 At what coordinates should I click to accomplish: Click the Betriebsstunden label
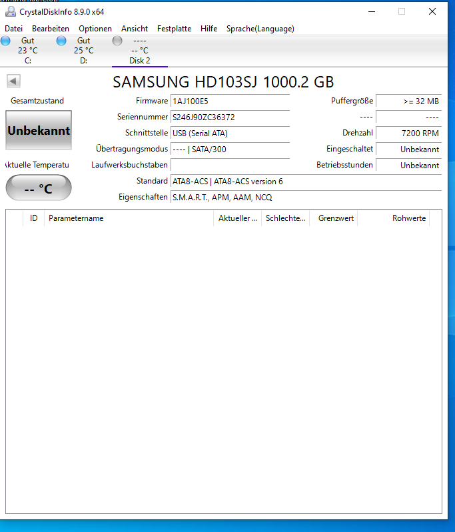tap(344, 165)
